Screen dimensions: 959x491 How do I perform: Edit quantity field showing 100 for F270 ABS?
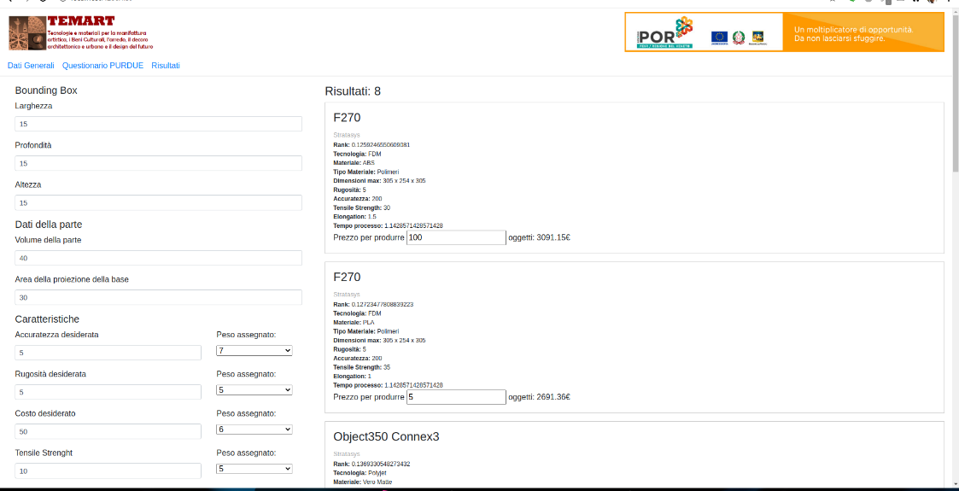(x=456, y=237)
